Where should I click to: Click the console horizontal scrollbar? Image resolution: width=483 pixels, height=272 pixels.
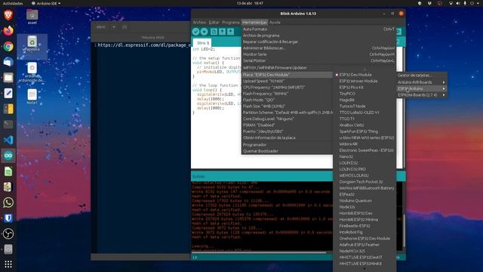(x=259, y=252)
